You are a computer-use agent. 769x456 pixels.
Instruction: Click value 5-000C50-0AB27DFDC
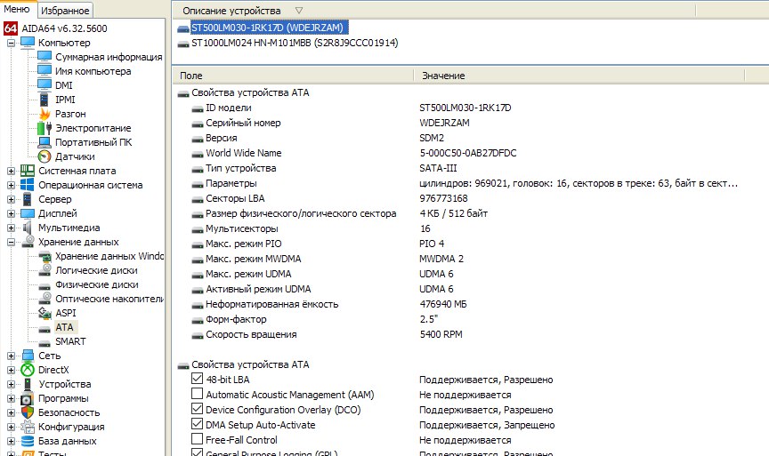[468, 153]
